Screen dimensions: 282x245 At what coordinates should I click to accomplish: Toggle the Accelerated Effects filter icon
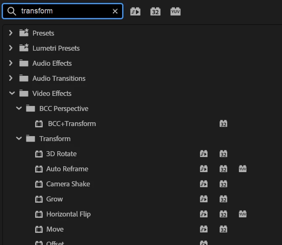click(x=135, y=12)
